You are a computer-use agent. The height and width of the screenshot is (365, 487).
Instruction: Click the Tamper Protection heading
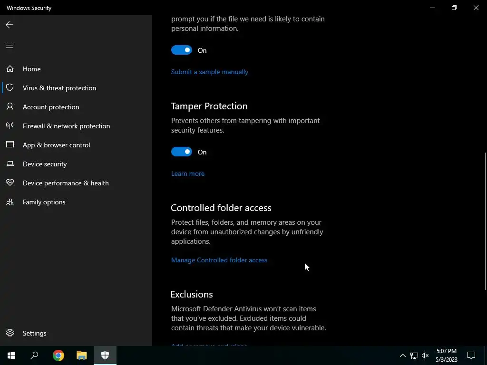pyautogui.click(x=209, y=106)
